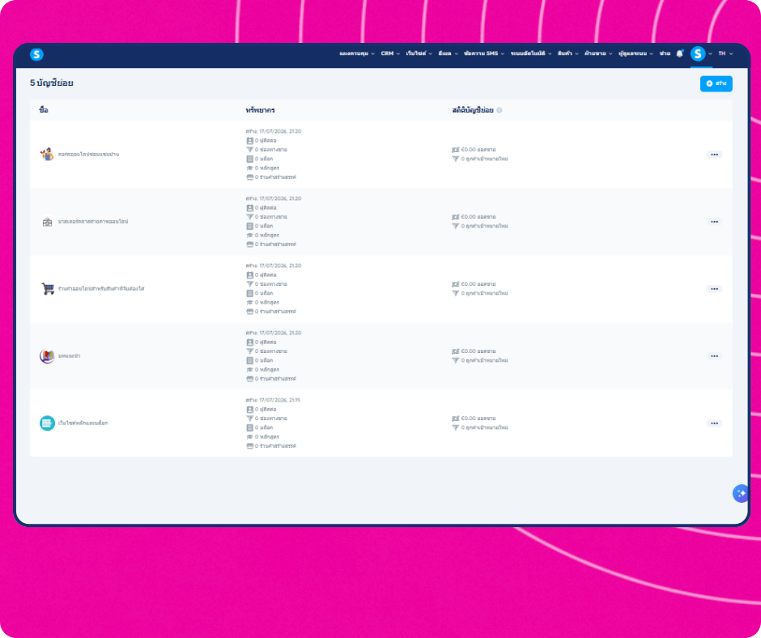
Task: Open three-dots menu for the shopping cart row
Action: (x=714, y=289)
